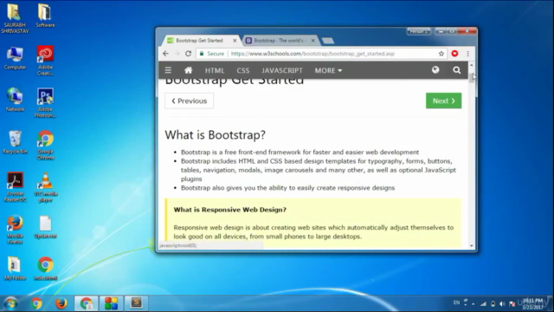Select the Network desktop icon

[15, 100]
